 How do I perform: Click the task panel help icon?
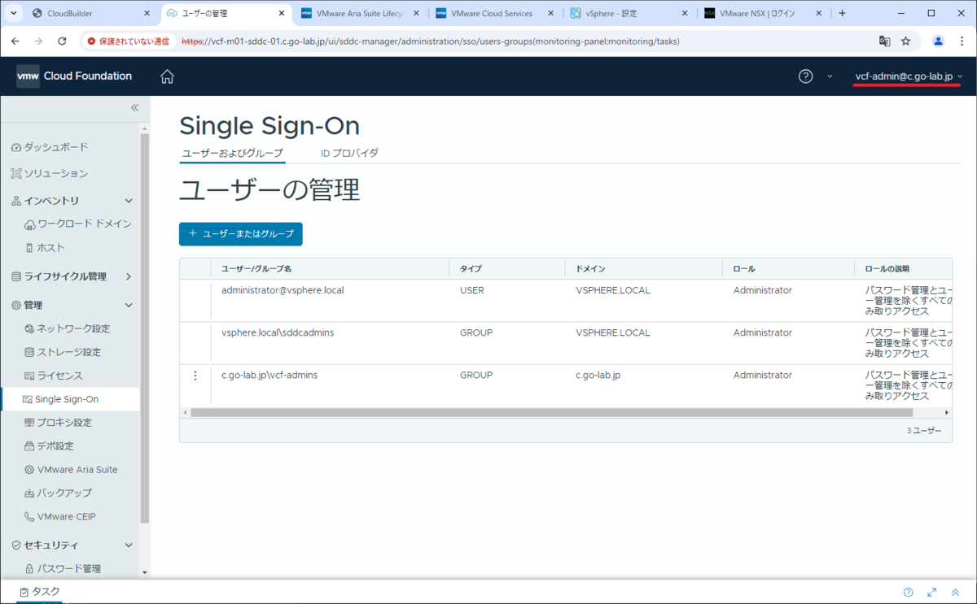[x=909, y=593]
